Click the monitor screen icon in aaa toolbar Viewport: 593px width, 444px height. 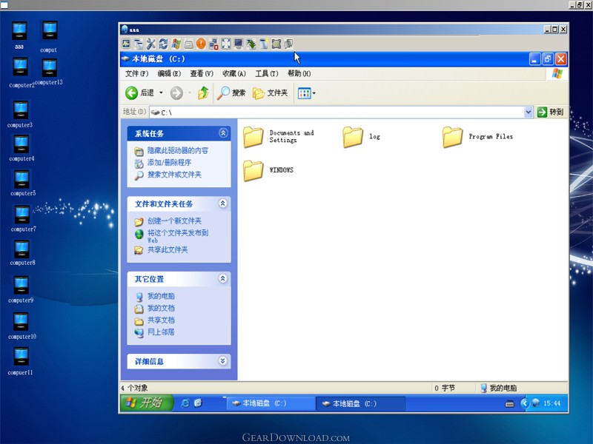click(x=238, y=44)
